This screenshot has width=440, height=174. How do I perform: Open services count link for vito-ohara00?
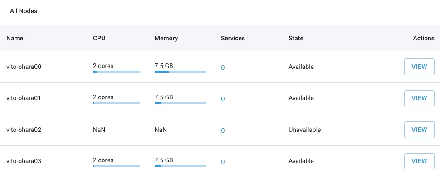point(223,68)
